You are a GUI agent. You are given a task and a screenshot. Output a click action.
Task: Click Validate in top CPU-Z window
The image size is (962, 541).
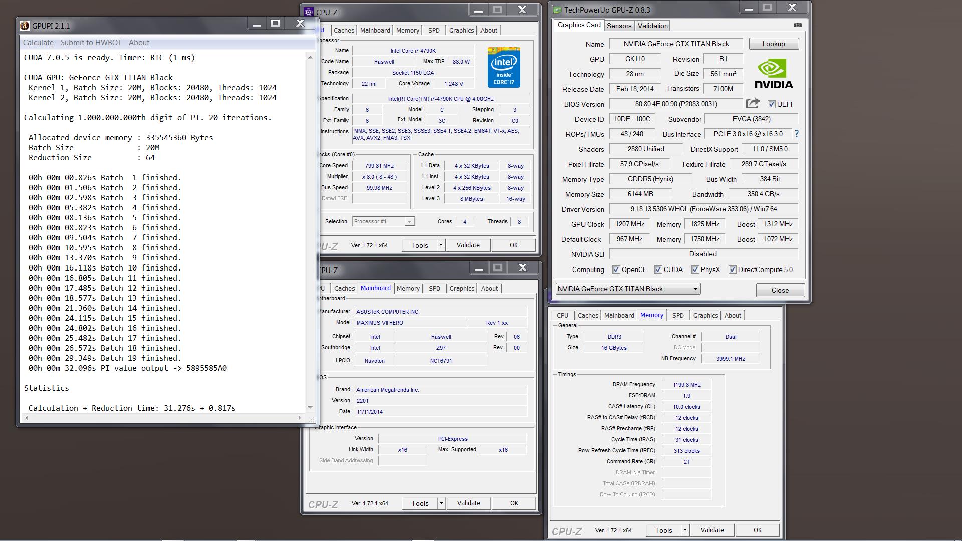tap(468, 245)
